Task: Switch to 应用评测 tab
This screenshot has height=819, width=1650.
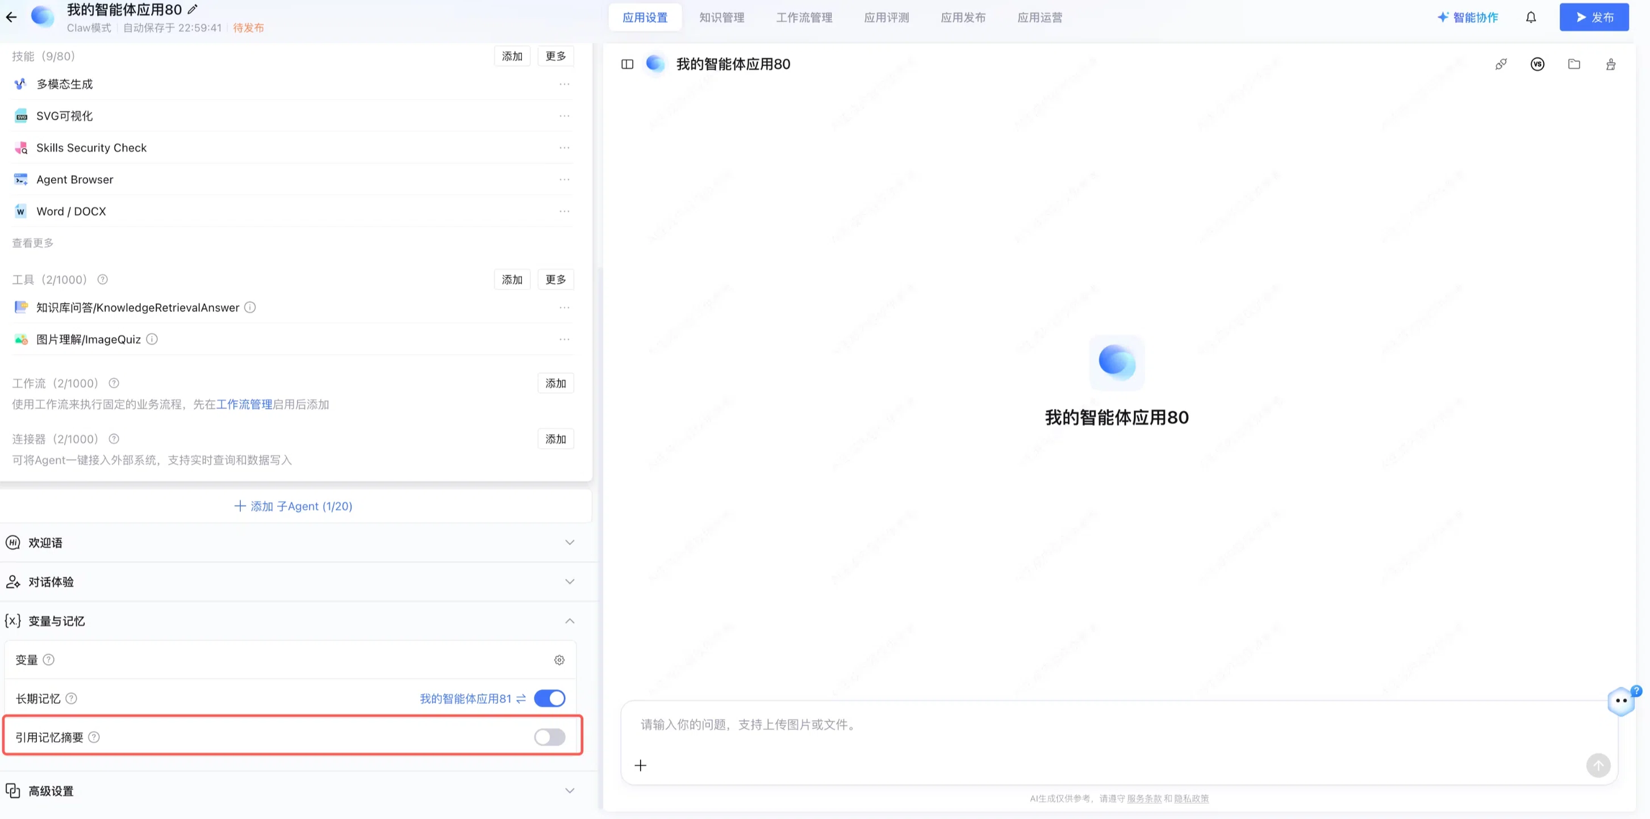Action: [x=887, y=17]
